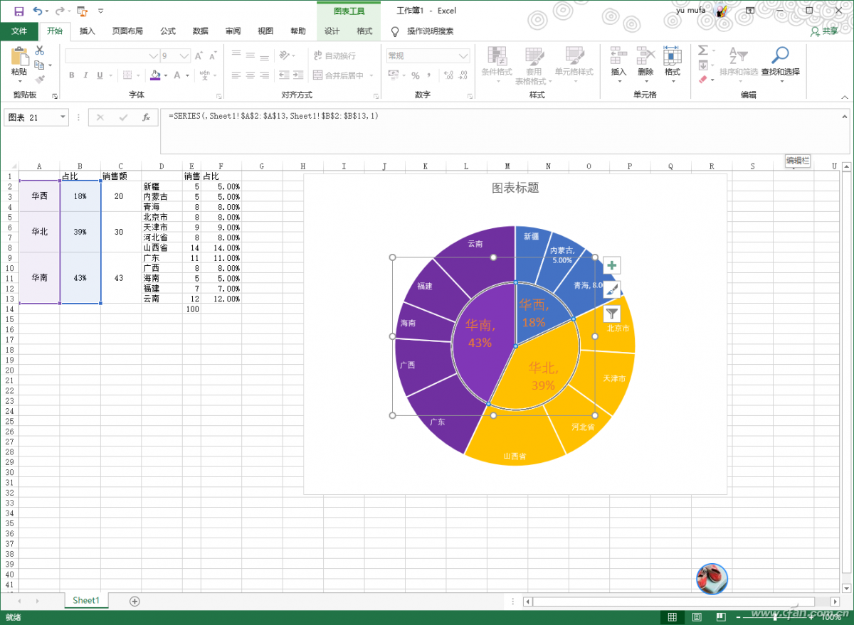This screenshot has width=854, height=625.
Task: Toggle Italic formatting
Action: (x=85, y=75)
